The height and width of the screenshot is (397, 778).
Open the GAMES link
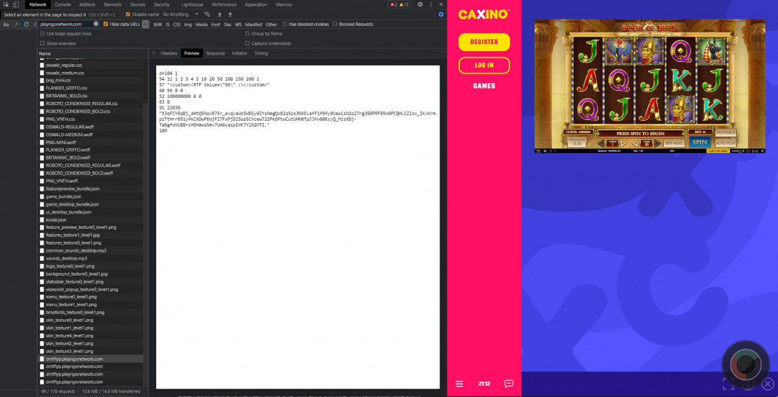484,86
